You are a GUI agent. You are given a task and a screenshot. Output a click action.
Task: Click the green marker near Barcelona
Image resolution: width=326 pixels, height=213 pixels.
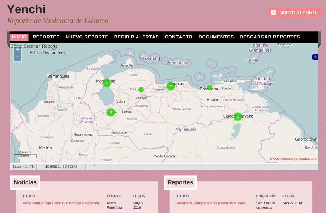[x=210, y=88]
